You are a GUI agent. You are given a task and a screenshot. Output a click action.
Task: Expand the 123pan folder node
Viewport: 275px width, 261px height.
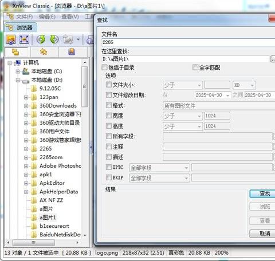tap(26, 97)
